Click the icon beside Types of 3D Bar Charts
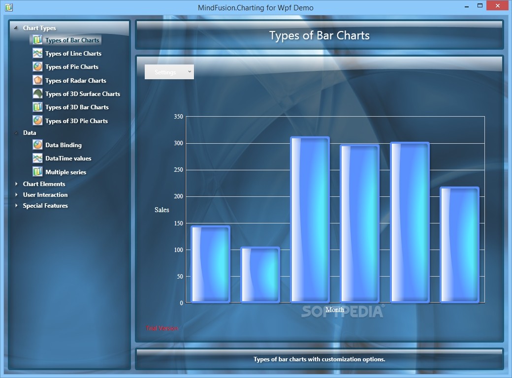The height and width of the screenshot is (378, 512). (x=37, y=107)
